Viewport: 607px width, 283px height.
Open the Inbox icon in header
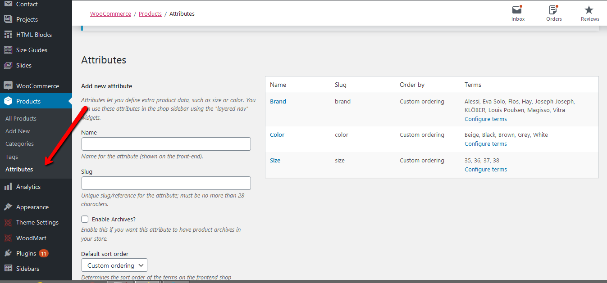pyautogui.click(x=517, y=9)
